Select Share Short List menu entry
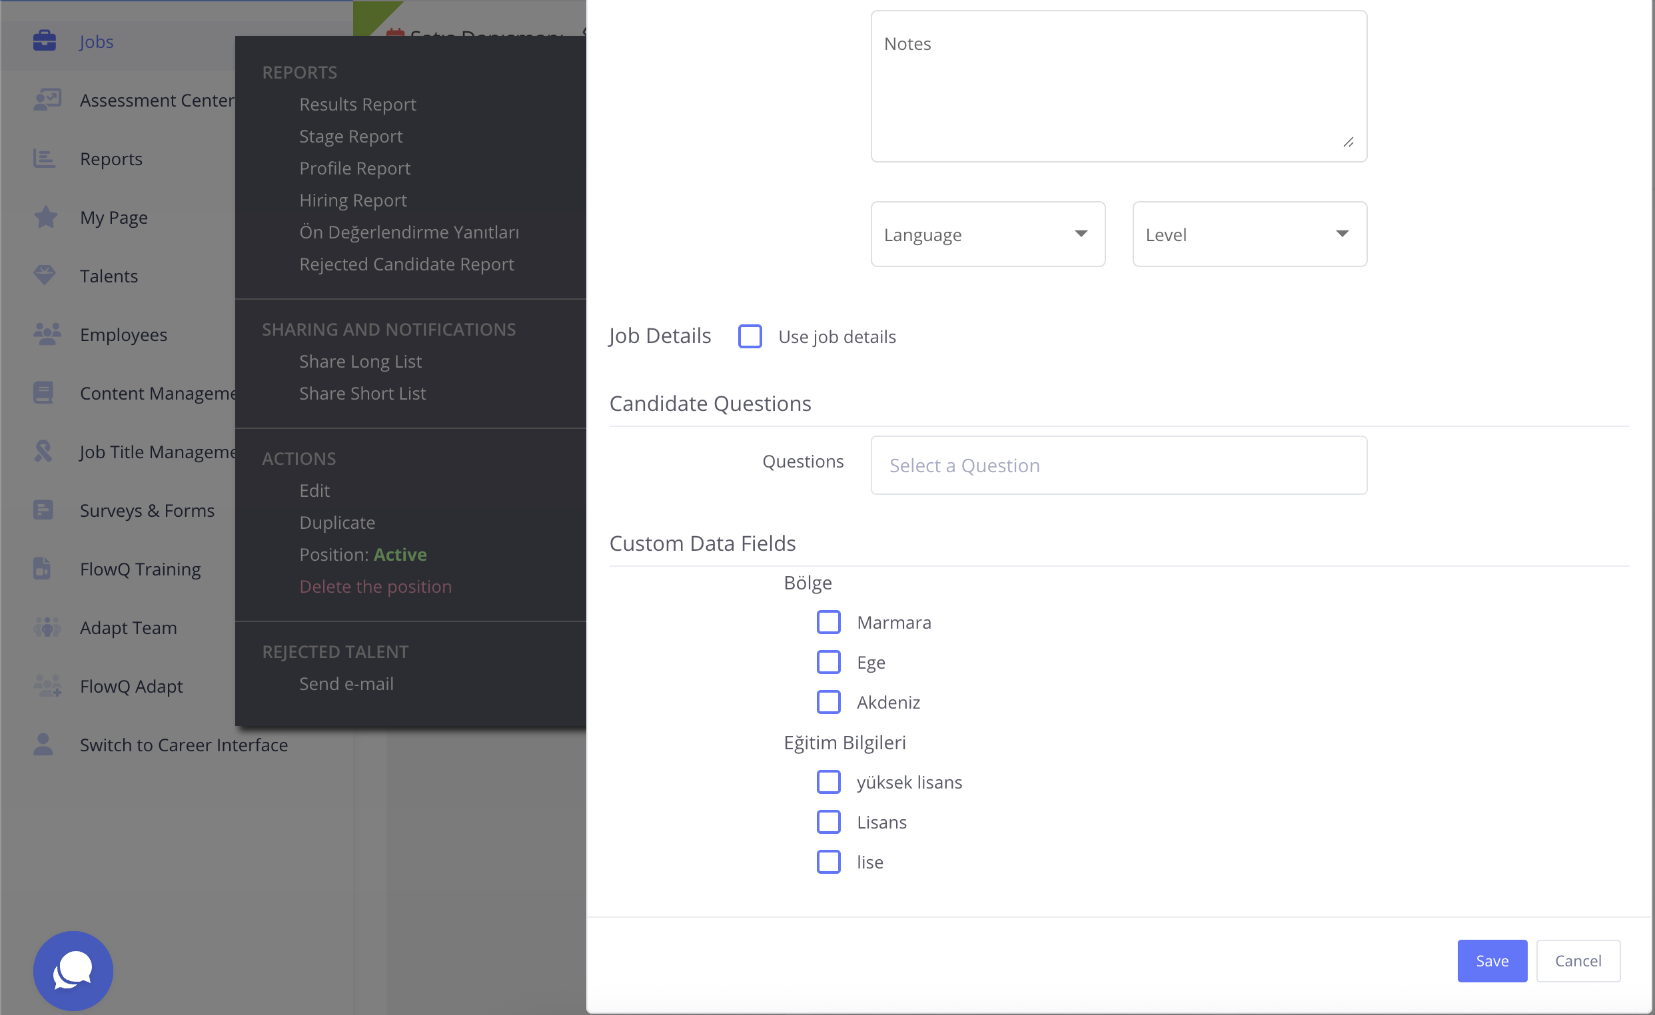This screenshot has height=1015, width=1655. pyautogui.click(x=362, y=394)
